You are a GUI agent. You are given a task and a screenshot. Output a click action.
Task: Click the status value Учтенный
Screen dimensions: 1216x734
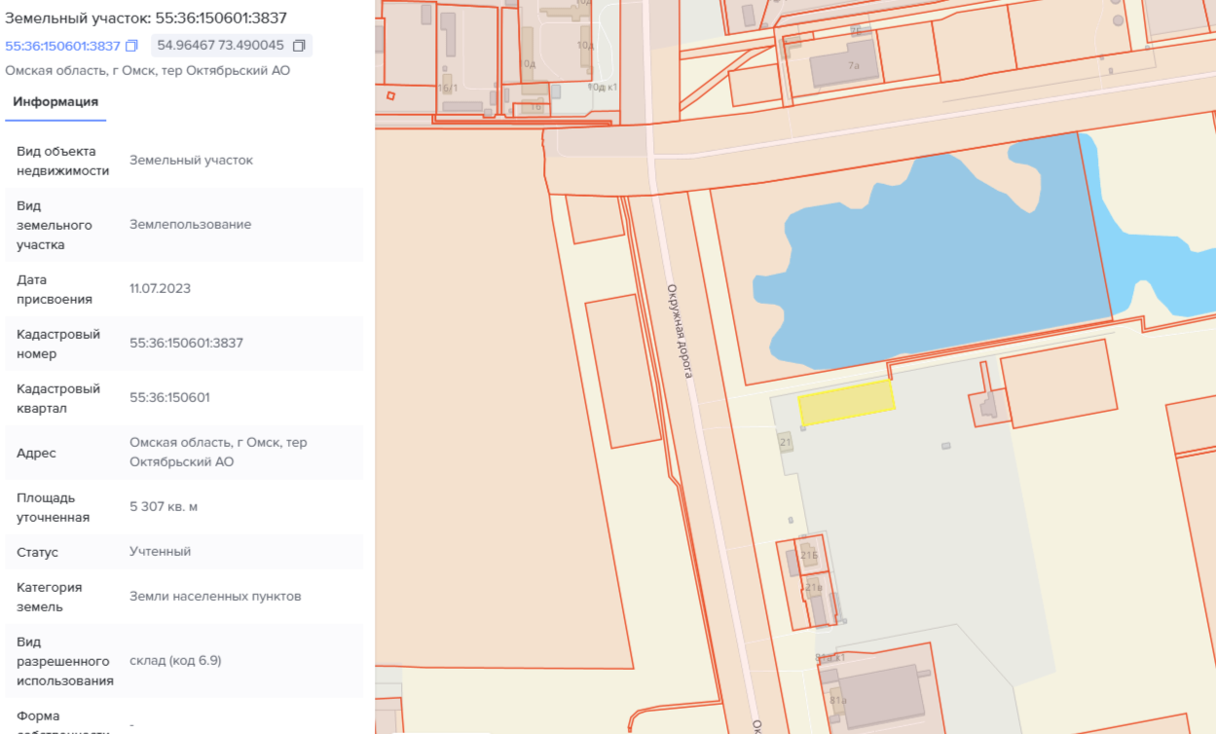(160, 552)
